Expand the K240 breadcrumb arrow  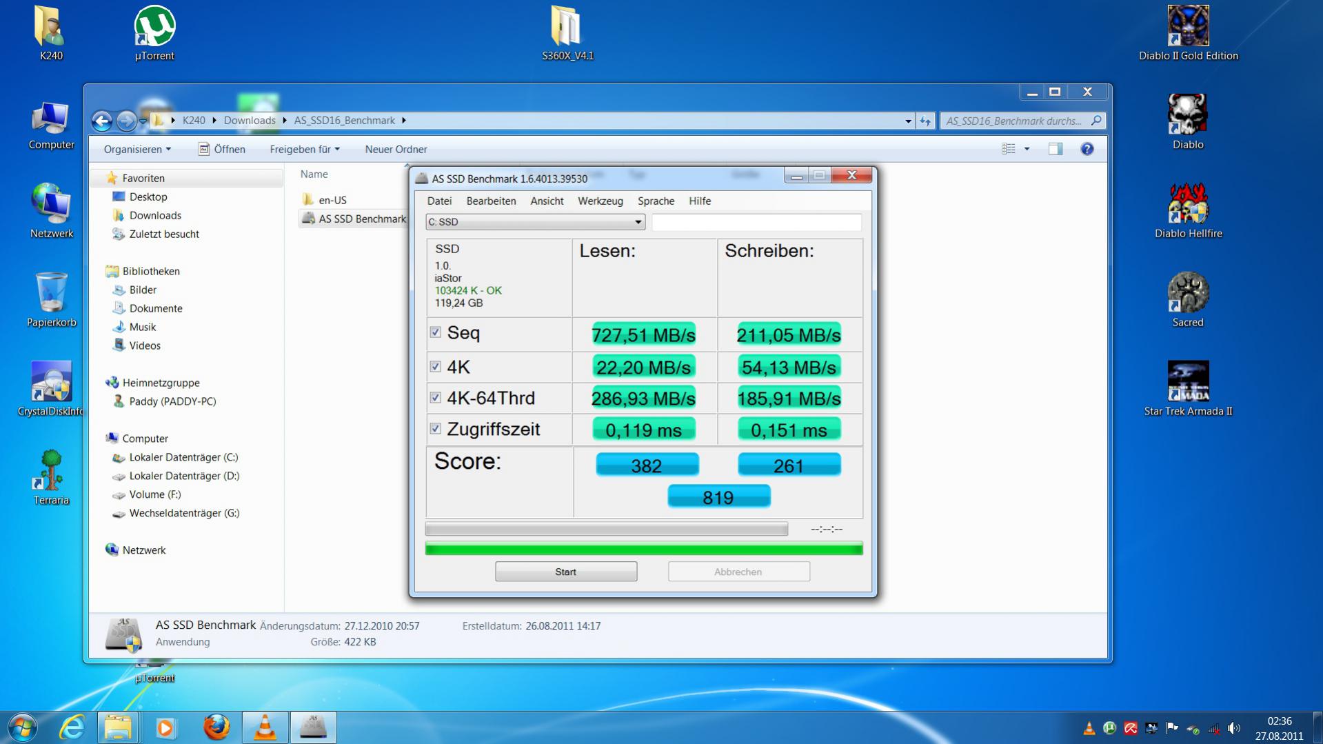[214, 121]
